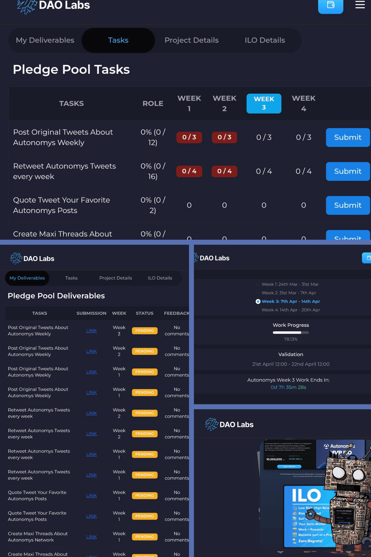Submit for Post Original Tweets About Autonomys Weekly

(348, 137)
